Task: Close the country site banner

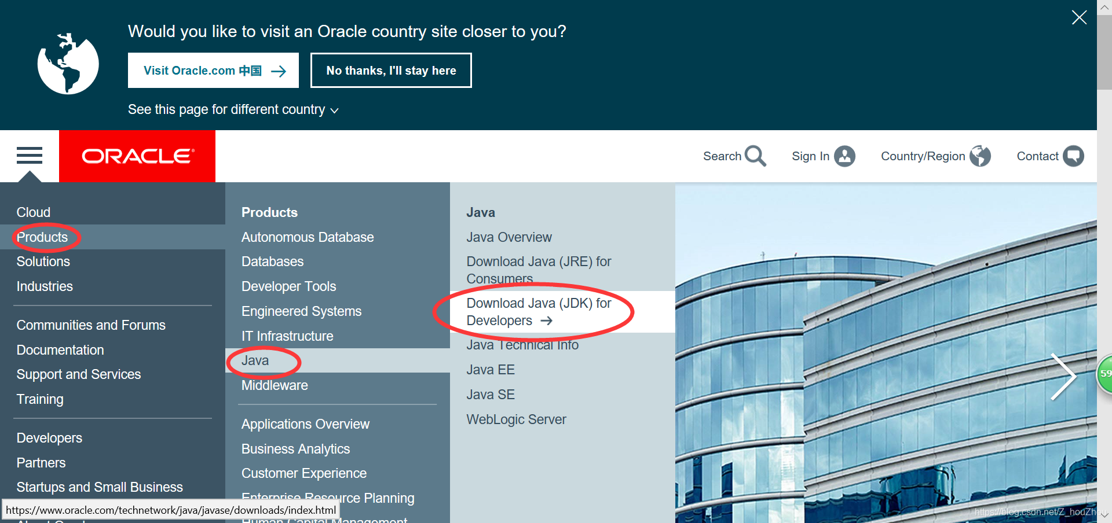Action: tap(1079, 17)
